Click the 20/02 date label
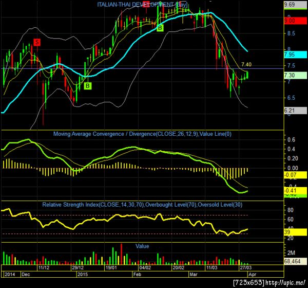Image resolution: width=308 pixels, height=288 pixels. click(x=179, y=268)
